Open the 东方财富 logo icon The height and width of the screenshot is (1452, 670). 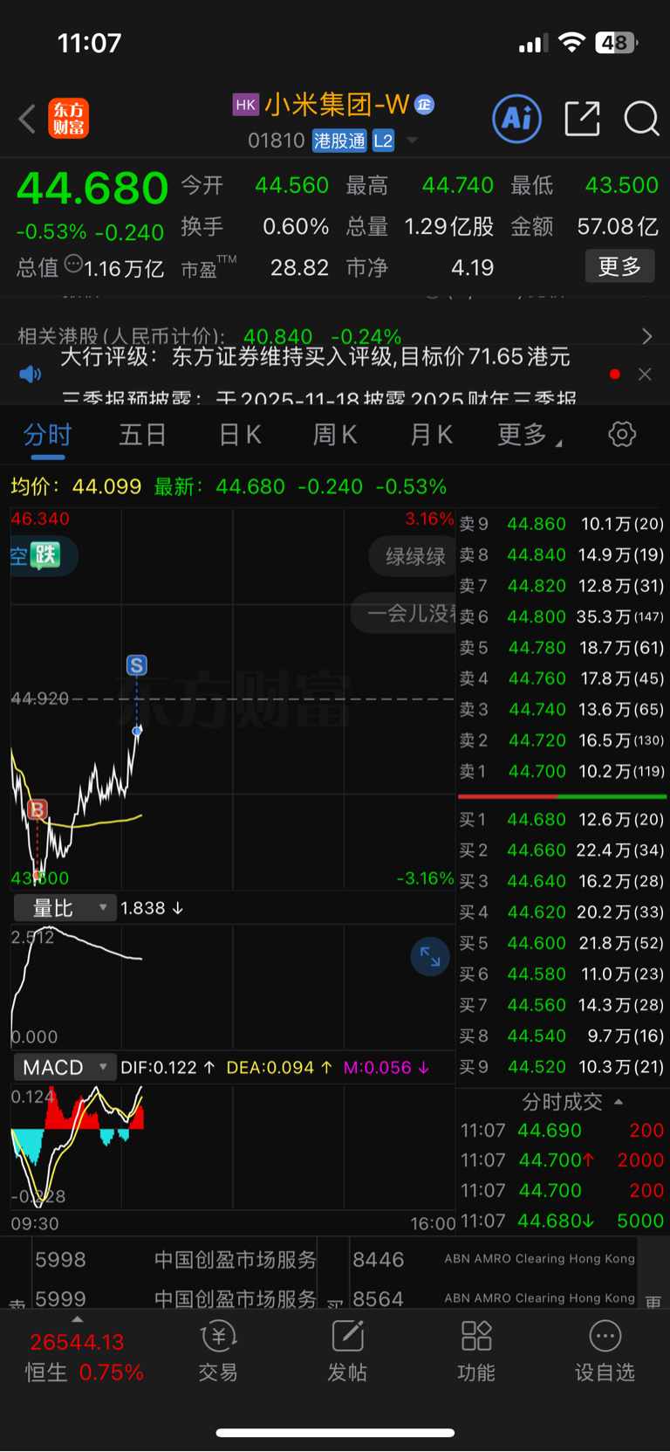(69, 119)
